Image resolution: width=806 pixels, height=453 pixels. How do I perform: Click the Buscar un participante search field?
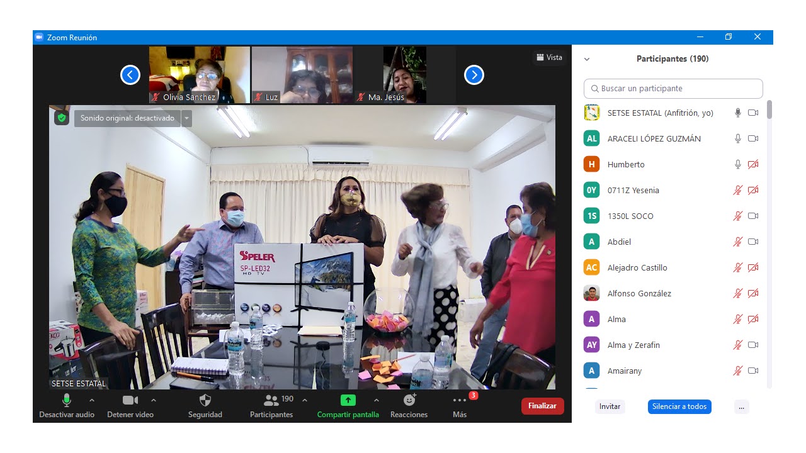click(x=673, y=89)
